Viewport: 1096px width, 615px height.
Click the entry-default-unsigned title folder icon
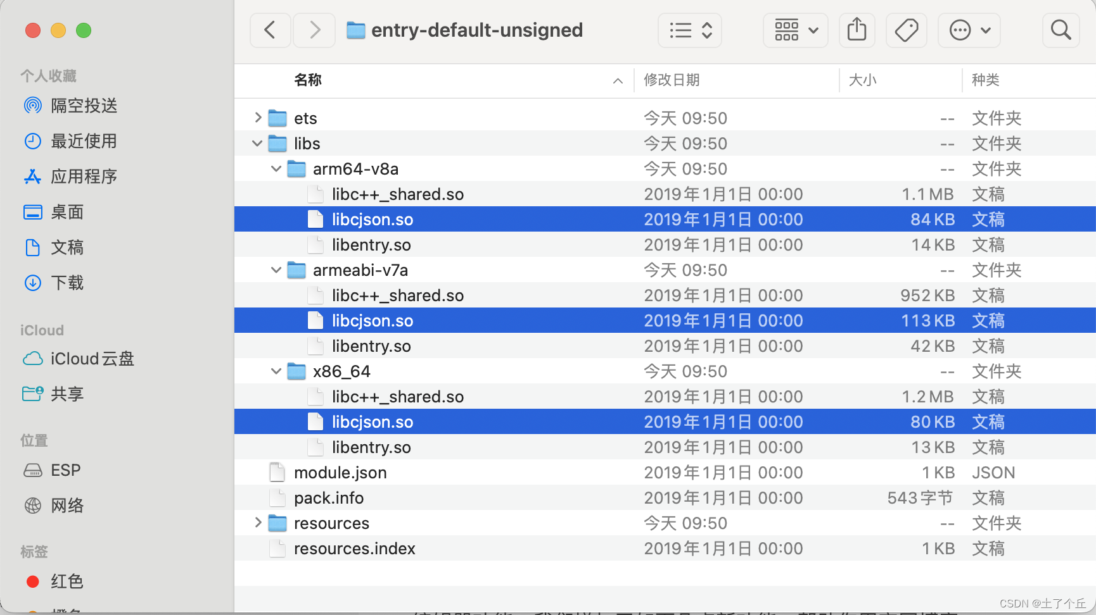[x=356, y=30]
